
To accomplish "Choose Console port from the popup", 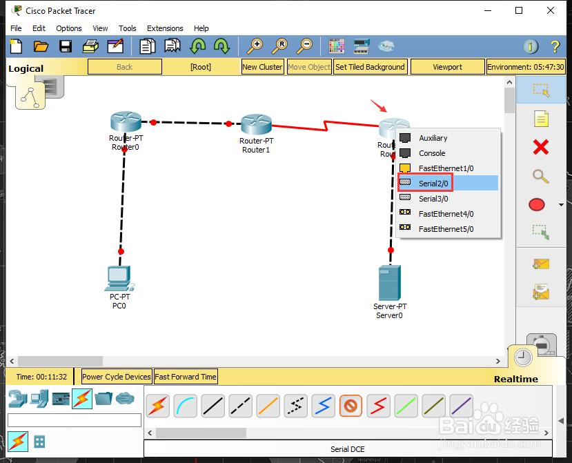I will tap(448, 153).
